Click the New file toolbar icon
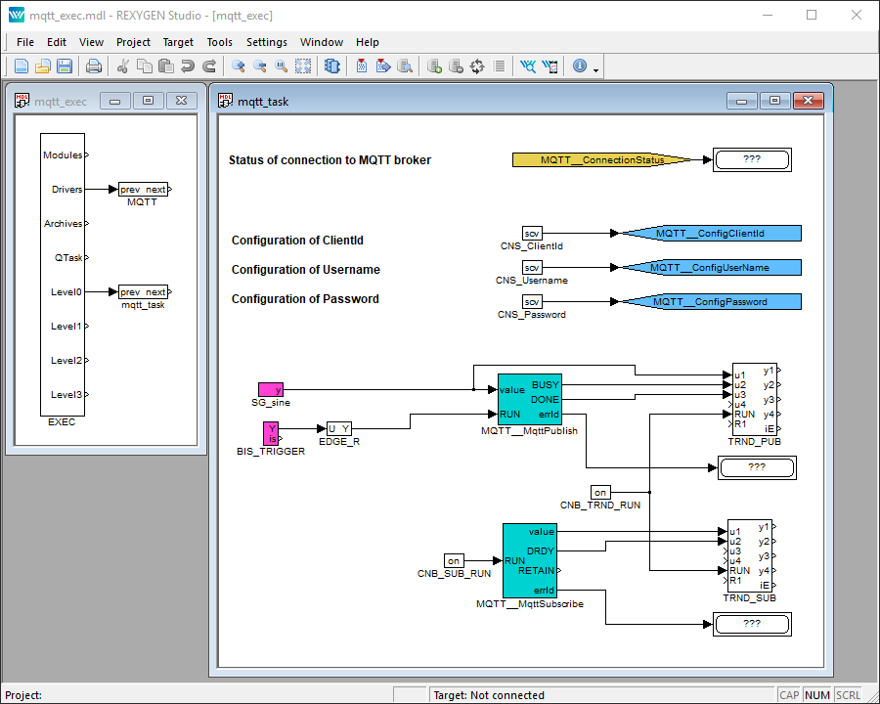This screenshot has width=880, height=704. (22, 66)
